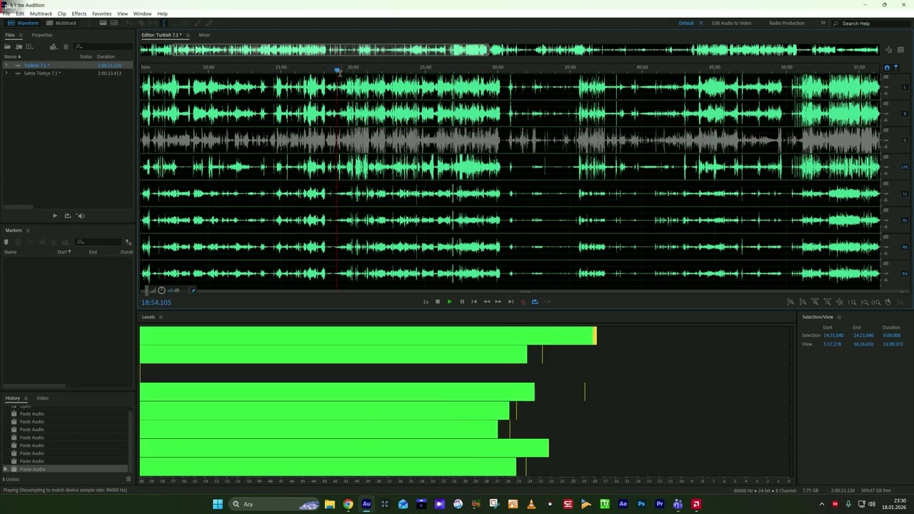
Task: Toggle Loop Playback in transport
Action: pos(535,302)
